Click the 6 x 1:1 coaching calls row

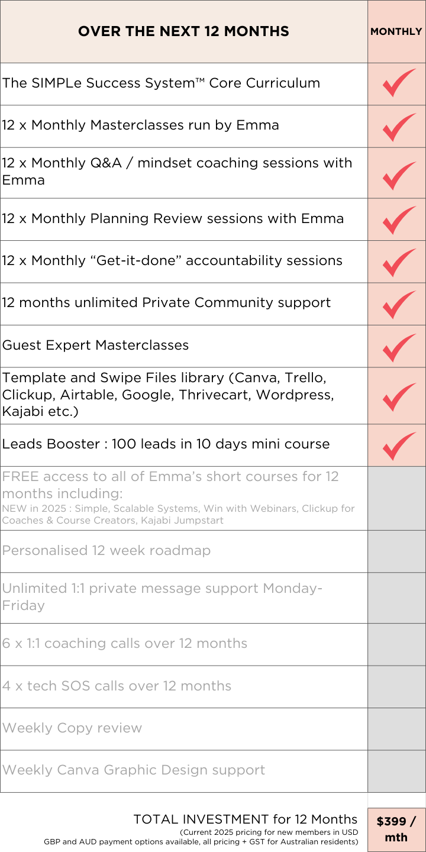[184, 645]
